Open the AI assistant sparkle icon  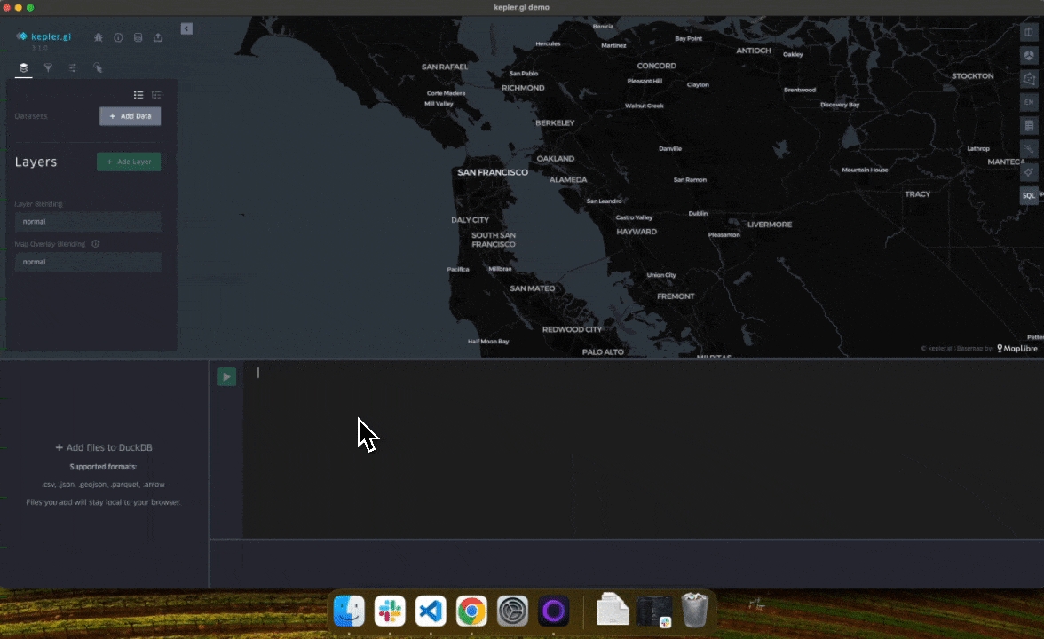pos(1029,172)
